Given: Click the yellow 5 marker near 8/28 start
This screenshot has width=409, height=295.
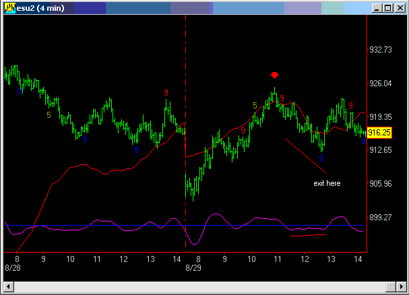Looking at the screenshot, I should [x=49, y=115].
